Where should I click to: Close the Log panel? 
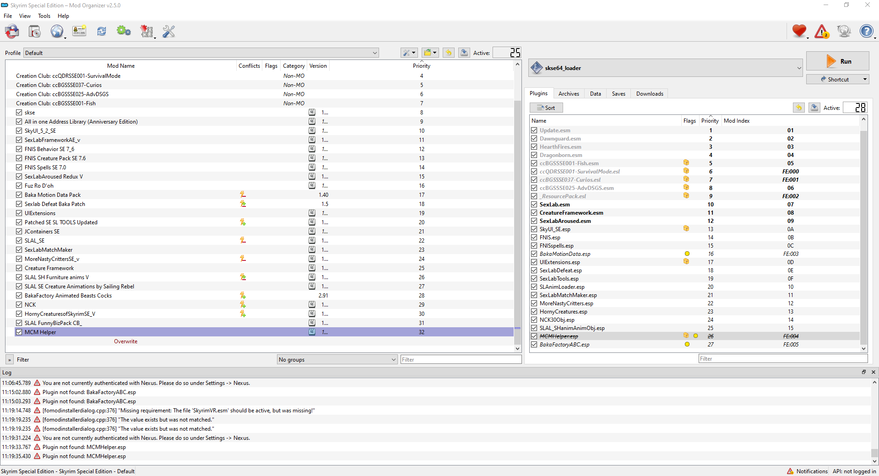point(873,372)
